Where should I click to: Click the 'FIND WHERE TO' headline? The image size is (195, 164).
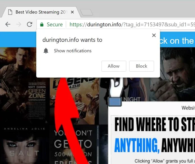(x=147, y=124)
